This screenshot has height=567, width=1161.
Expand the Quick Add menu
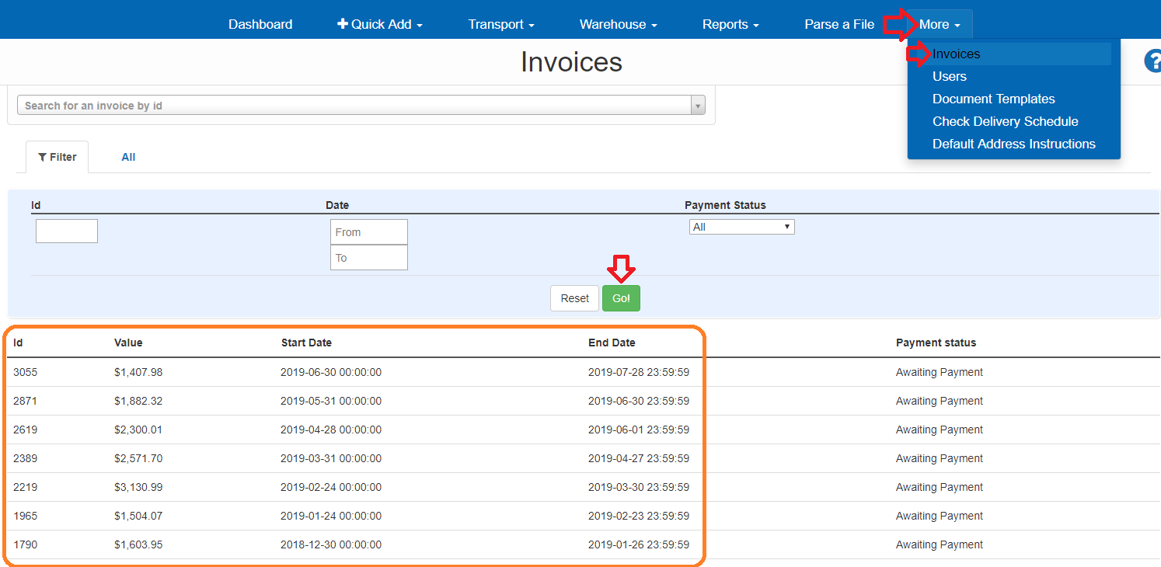[x=379, y=24]
